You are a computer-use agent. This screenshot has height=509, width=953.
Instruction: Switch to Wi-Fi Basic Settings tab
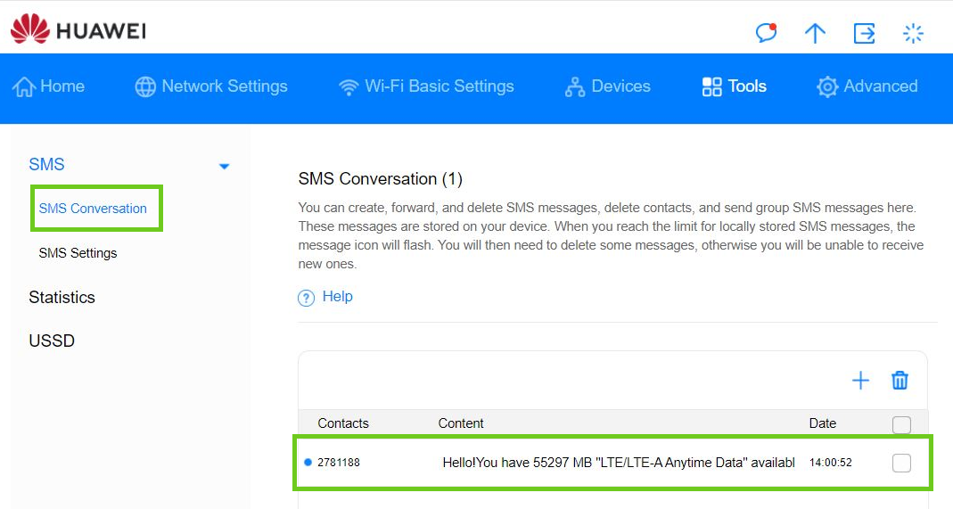click(426, 86)
